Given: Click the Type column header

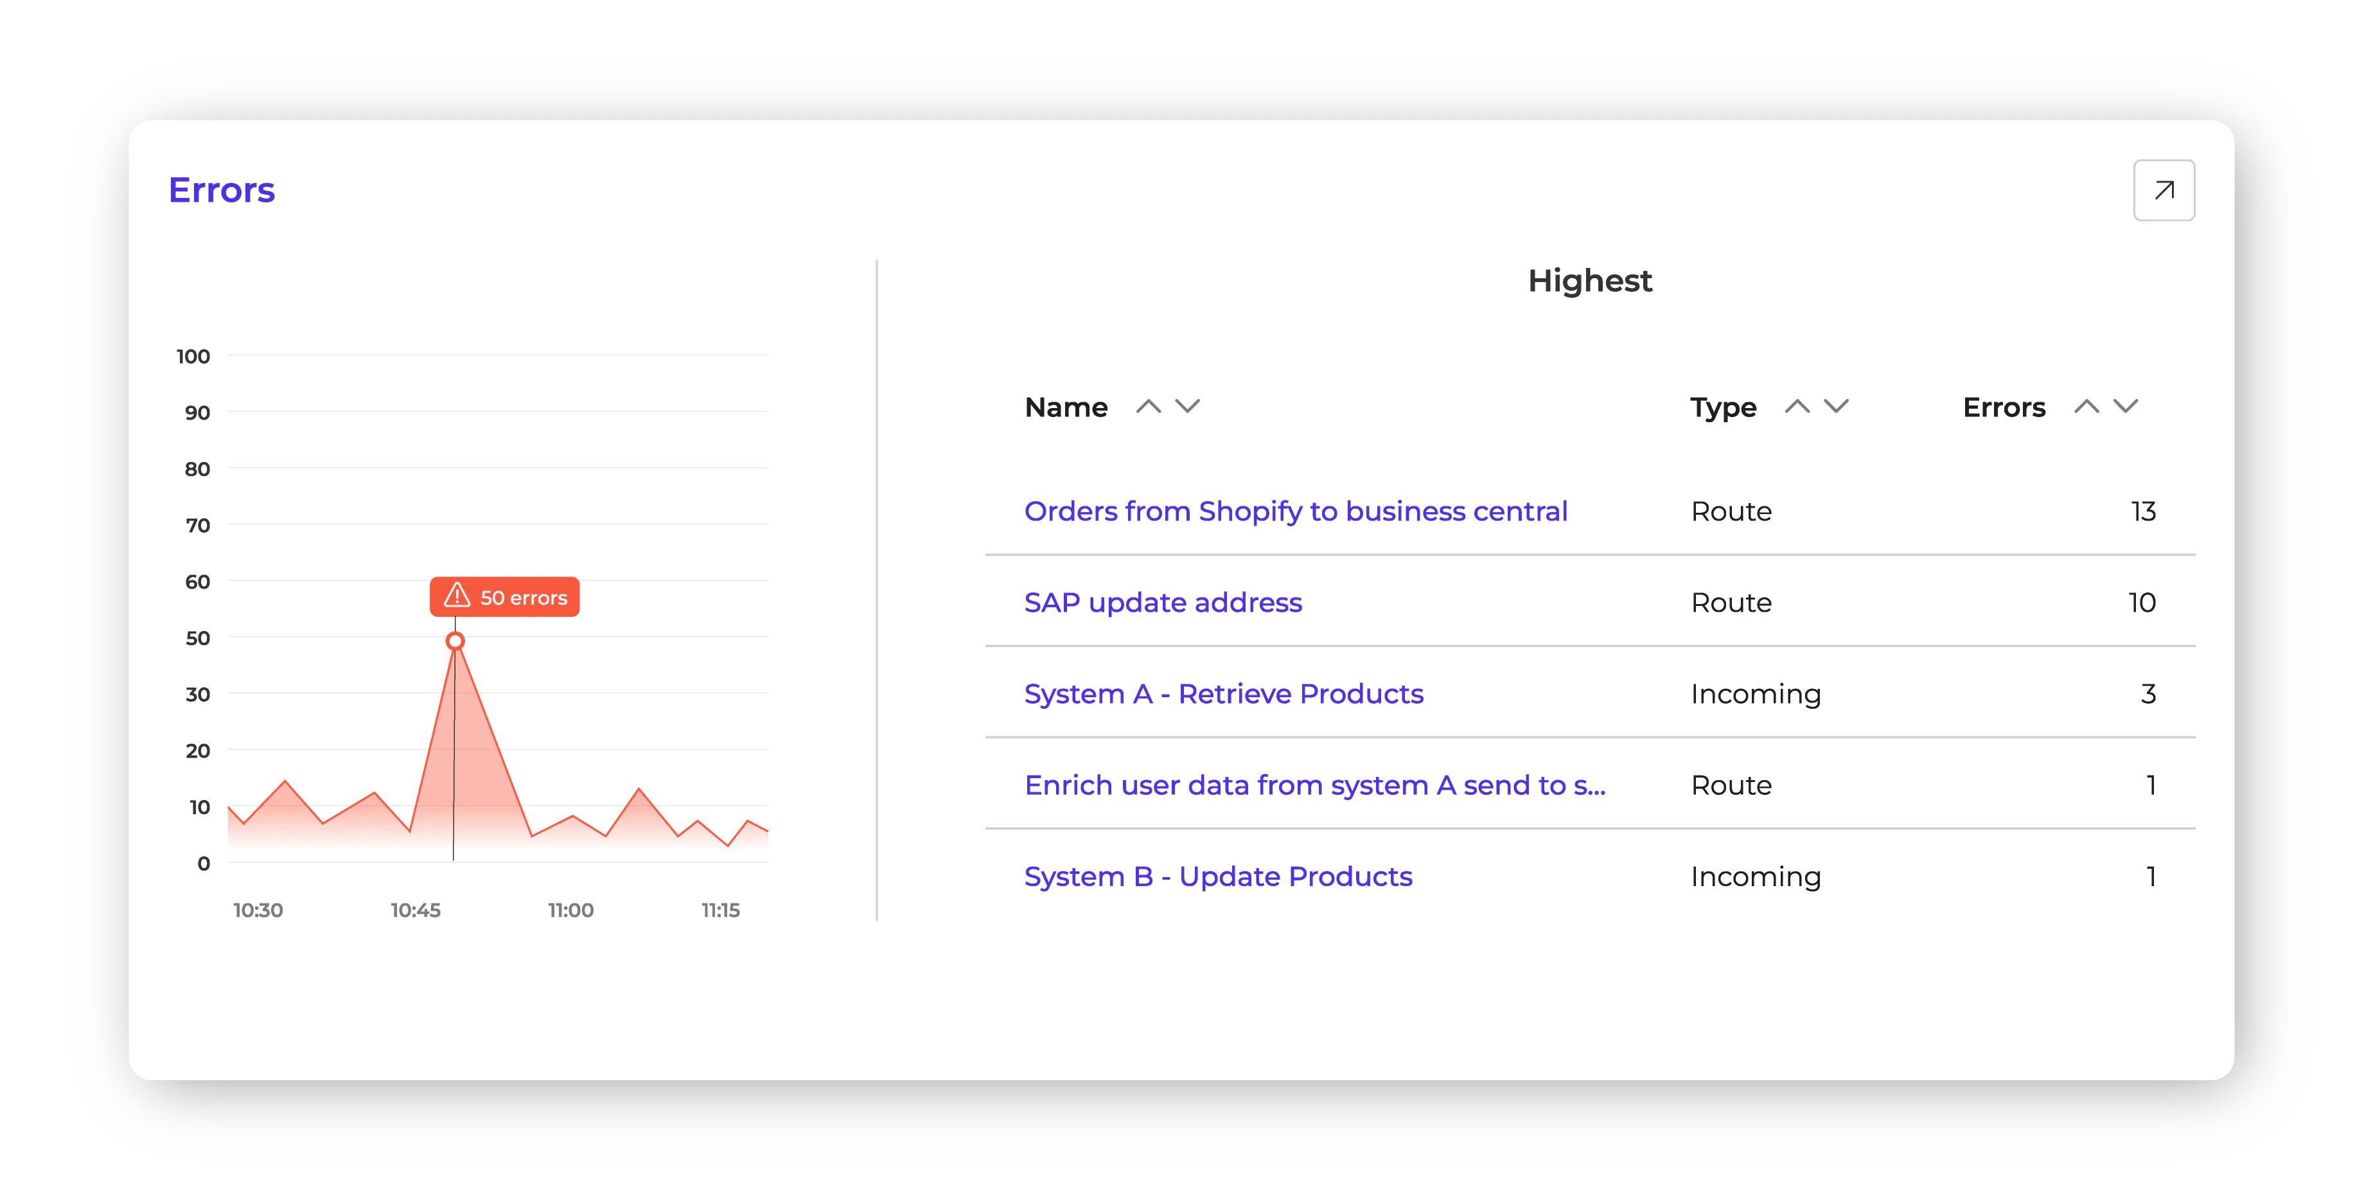Looking at the screenshot, I should [x=1722, y=408].
